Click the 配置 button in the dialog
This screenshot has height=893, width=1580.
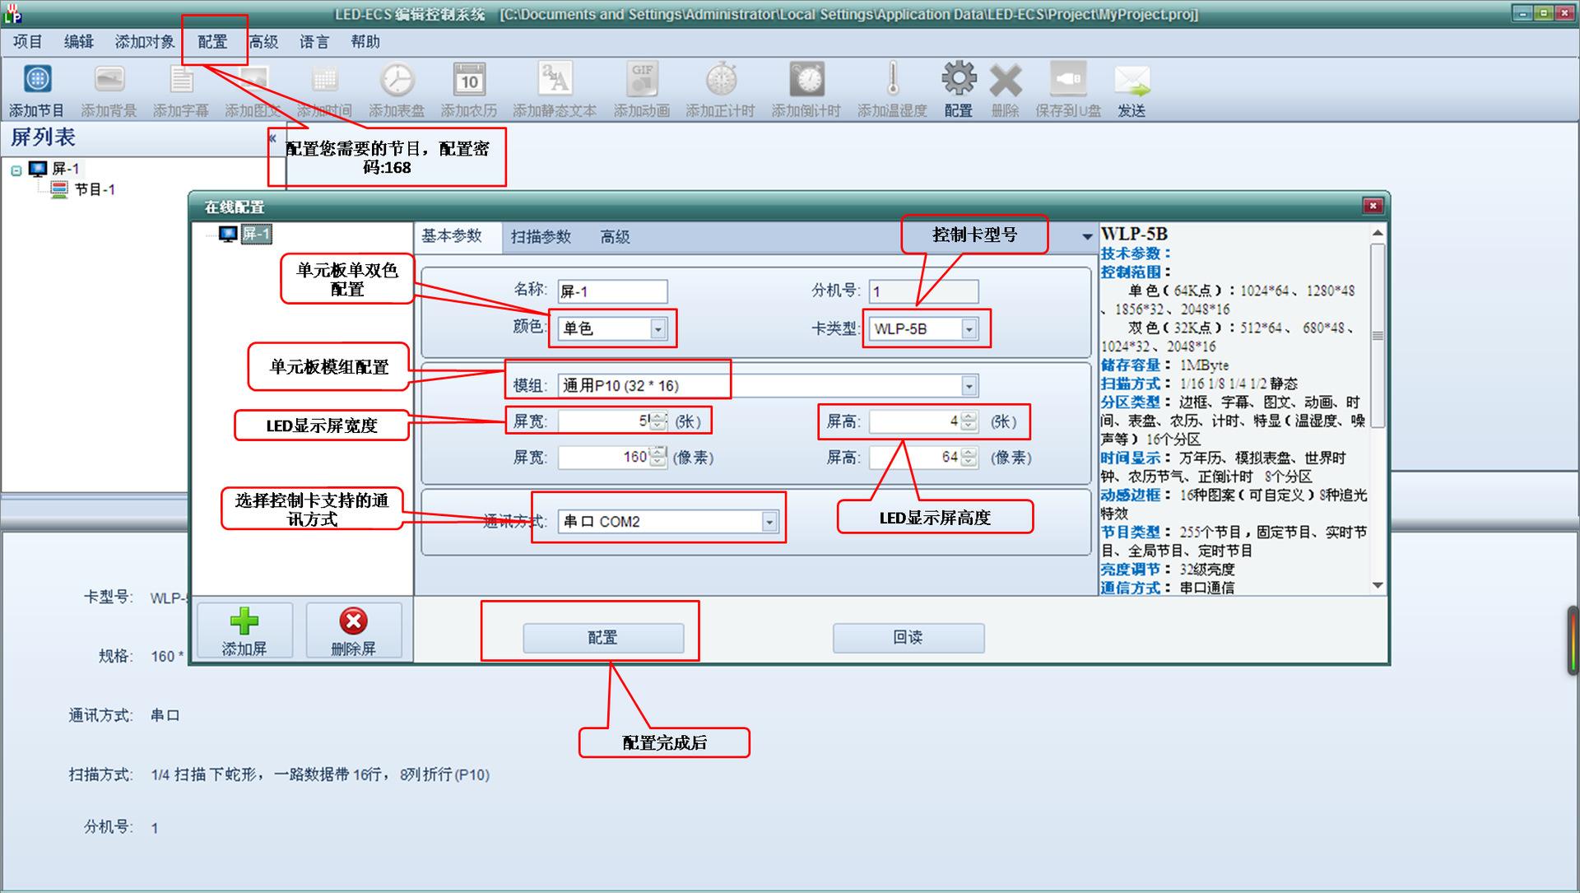coord(603,638)
